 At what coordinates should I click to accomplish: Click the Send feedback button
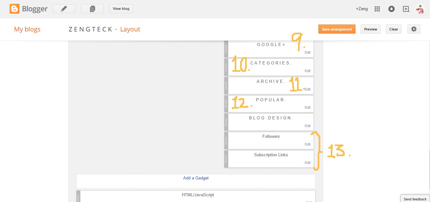[415, 199]
